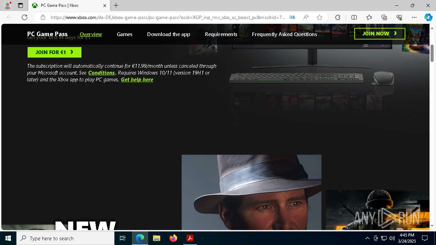Viewport: 436px width, 245px height.
Task: Go back to the previous page
Action: [x=10, y=17]
